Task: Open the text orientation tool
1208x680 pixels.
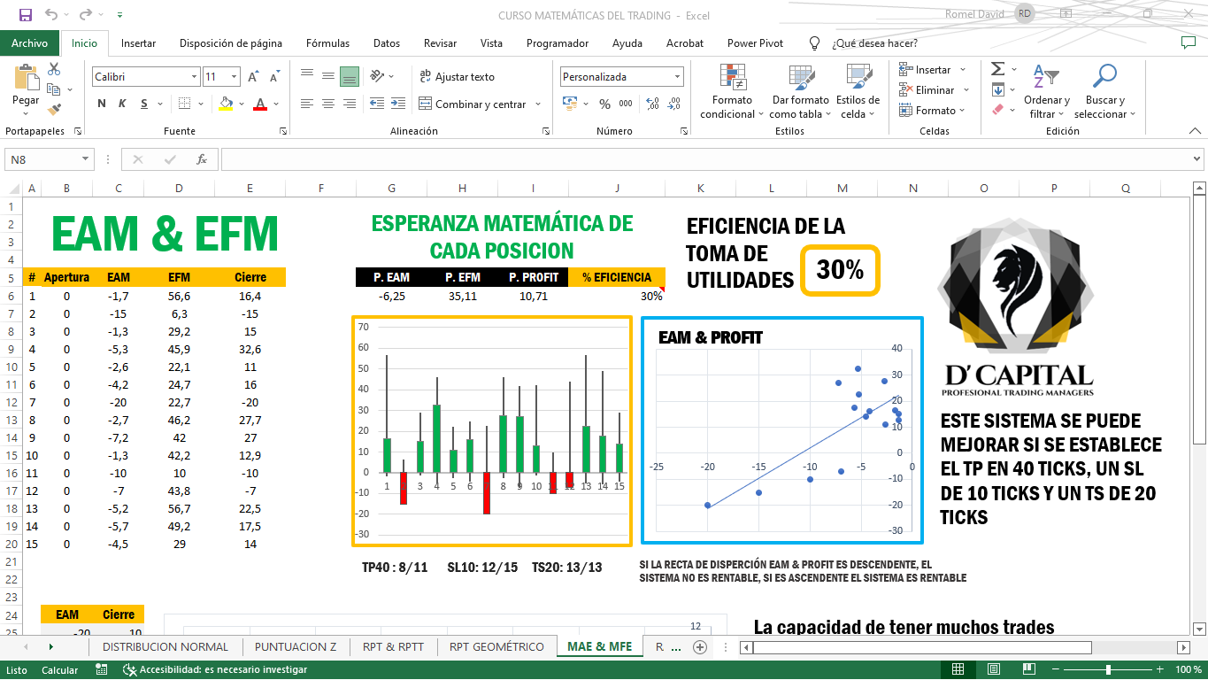Action: click(378, 76)
